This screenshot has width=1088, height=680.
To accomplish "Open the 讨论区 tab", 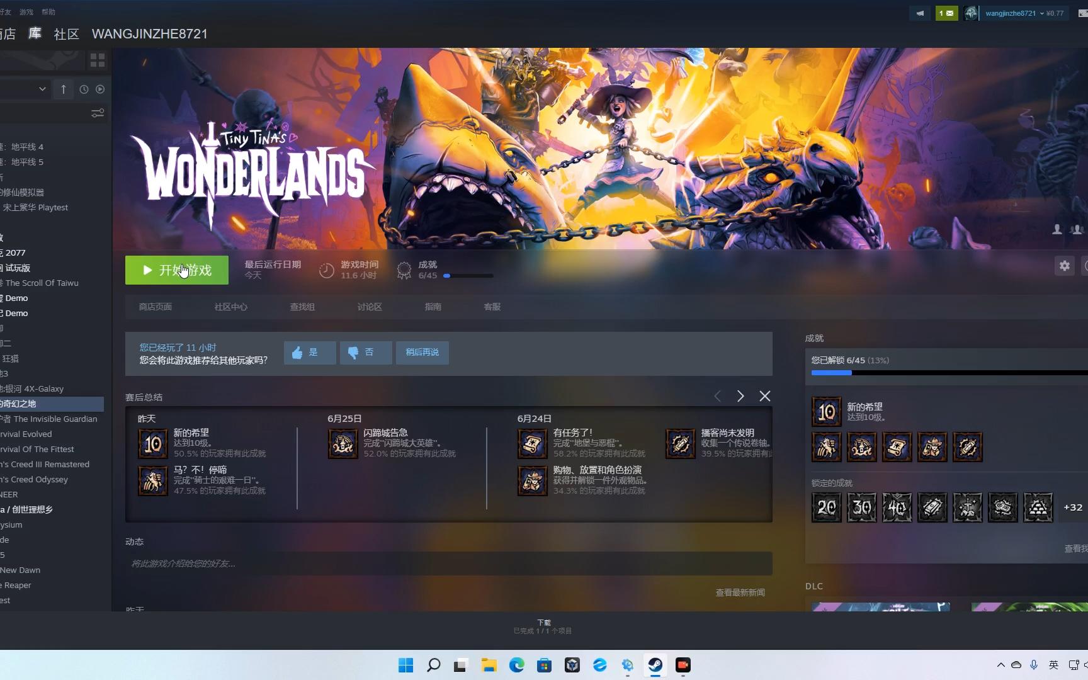I will [x=370, y=307].
